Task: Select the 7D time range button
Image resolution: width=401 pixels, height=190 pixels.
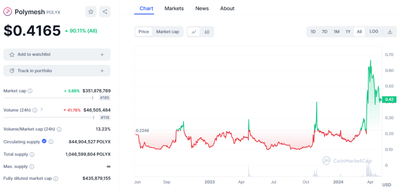Action: (325, 32)
